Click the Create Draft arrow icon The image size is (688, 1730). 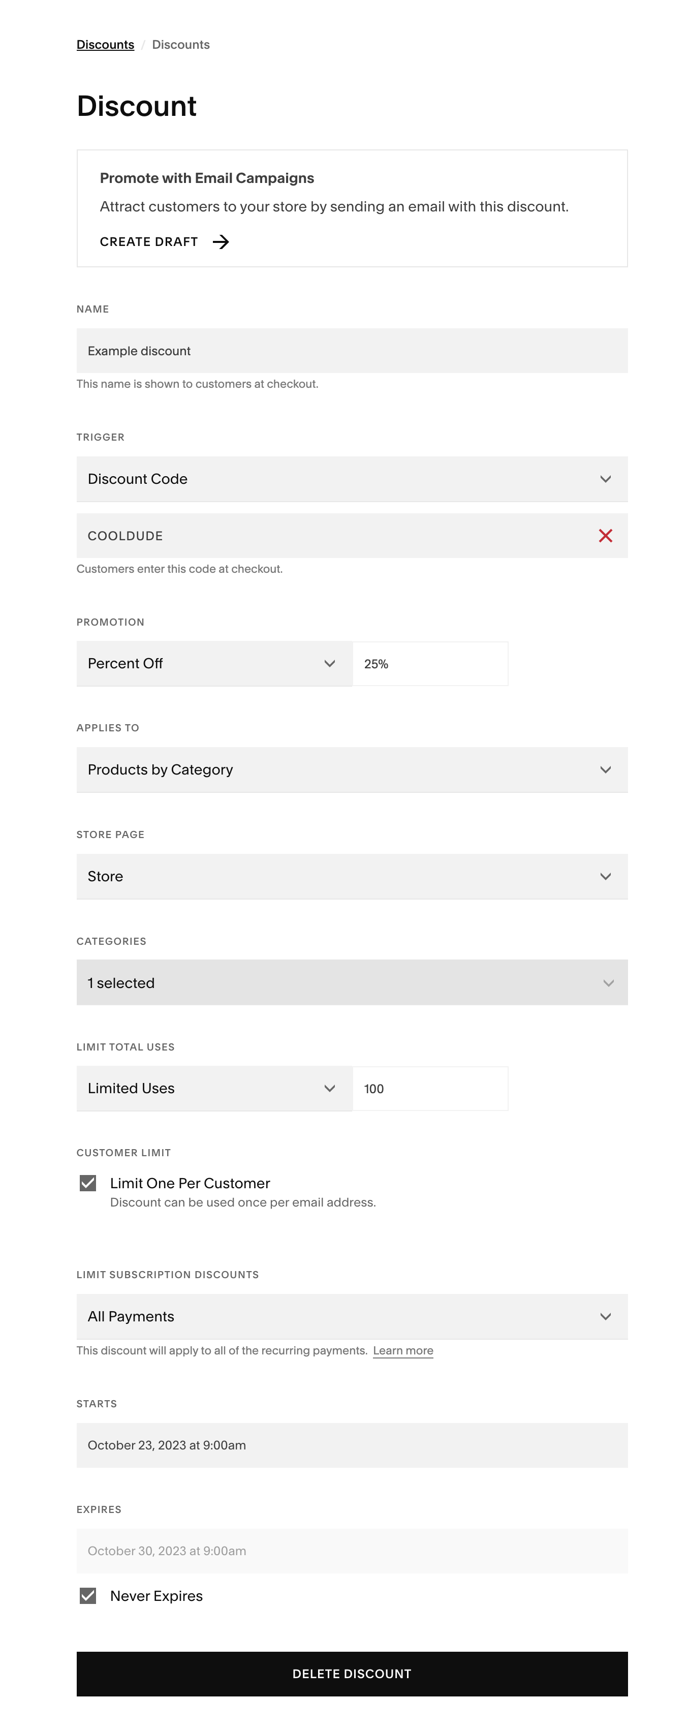pyautogui.click(x=221, y=242)
